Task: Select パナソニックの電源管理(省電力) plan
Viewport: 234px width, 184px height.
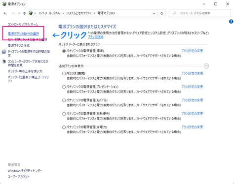Action: click(64, 127)
